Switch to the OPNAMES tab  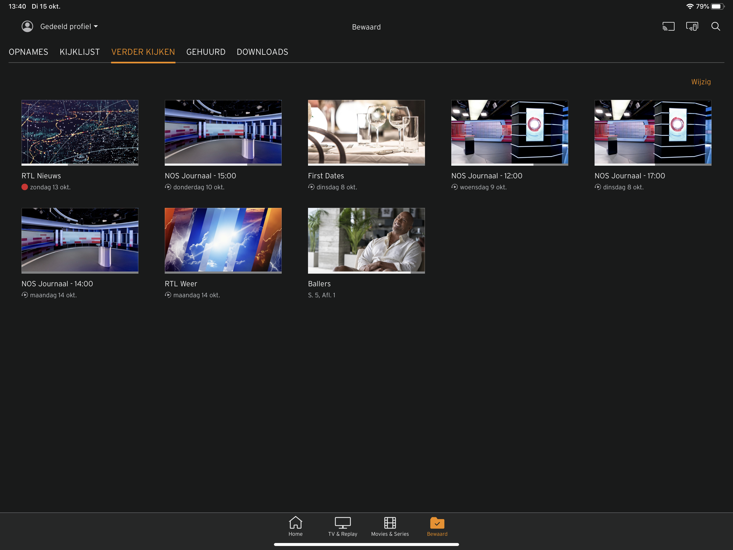point(28,52)
